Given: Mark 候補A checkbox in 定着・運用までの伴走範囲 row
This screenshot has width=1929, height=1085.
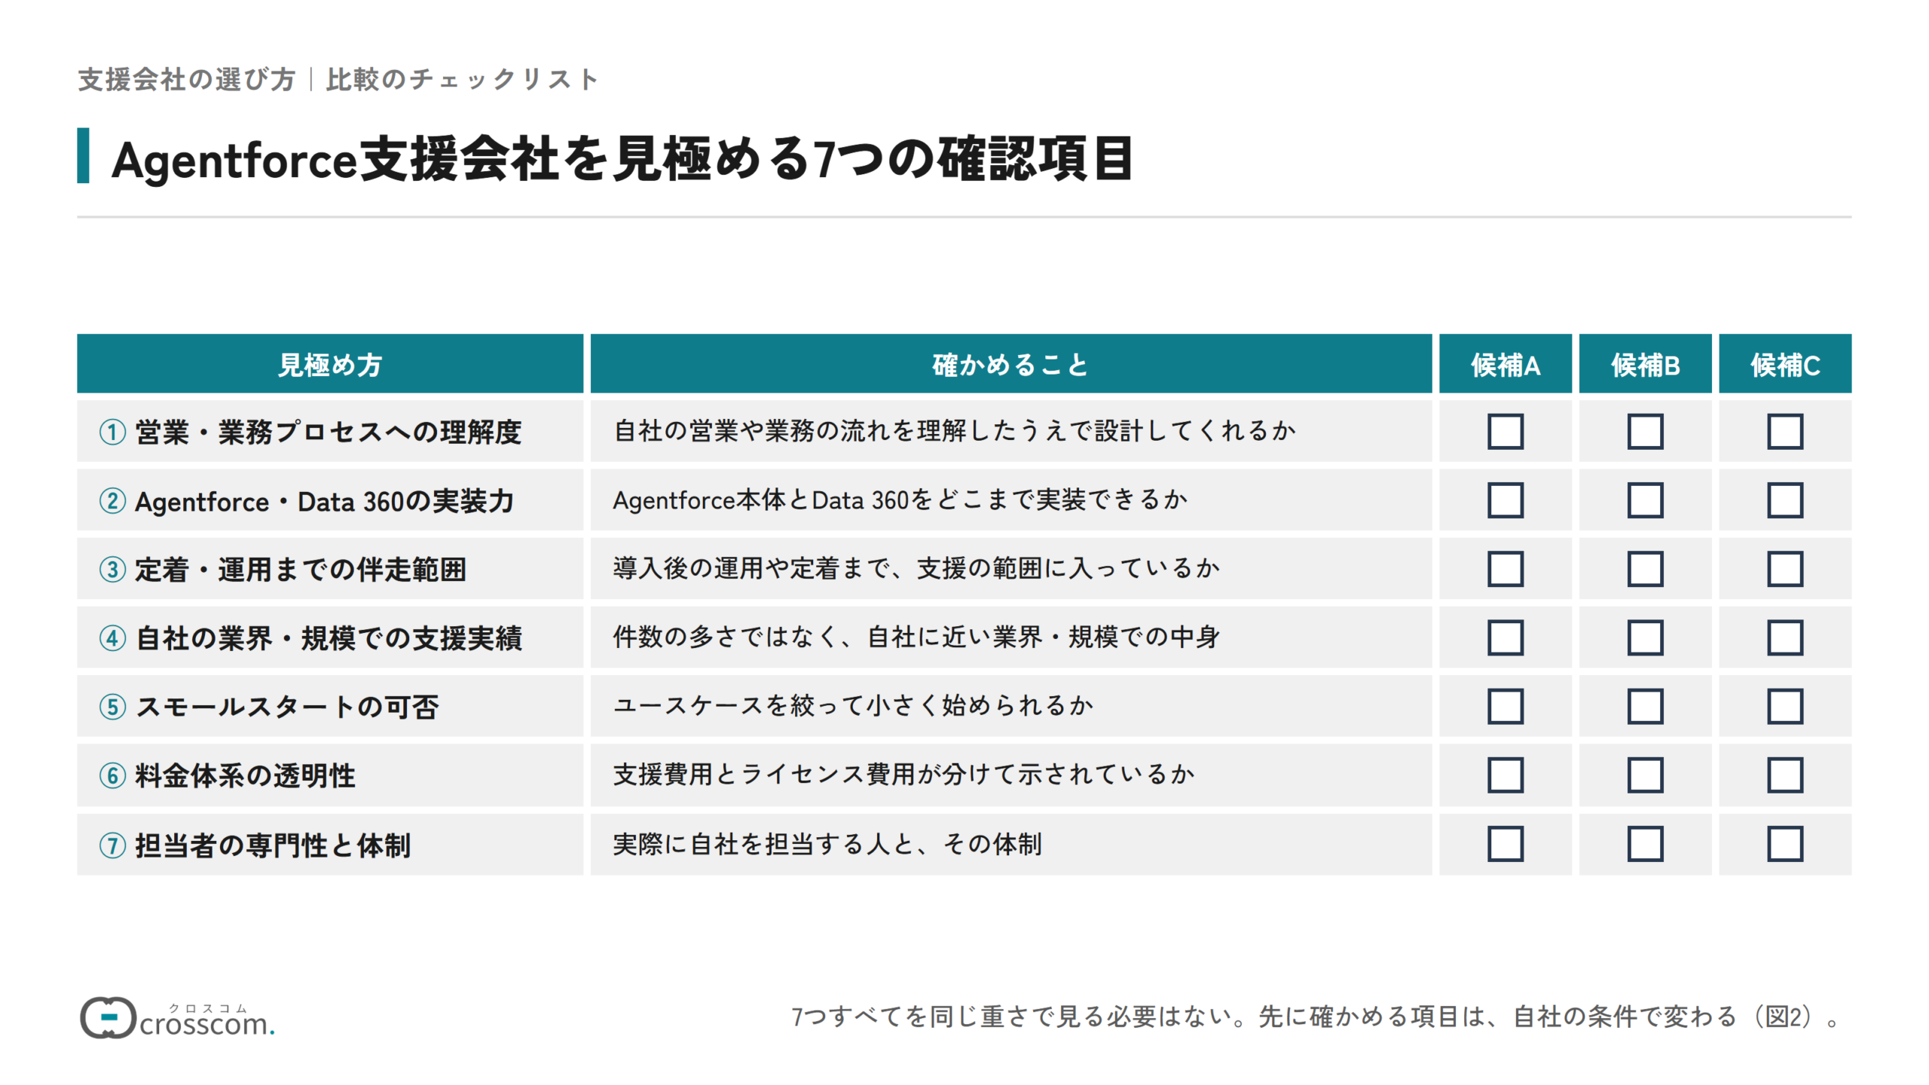Looking at the screenshot, I should pos(1505,569).
